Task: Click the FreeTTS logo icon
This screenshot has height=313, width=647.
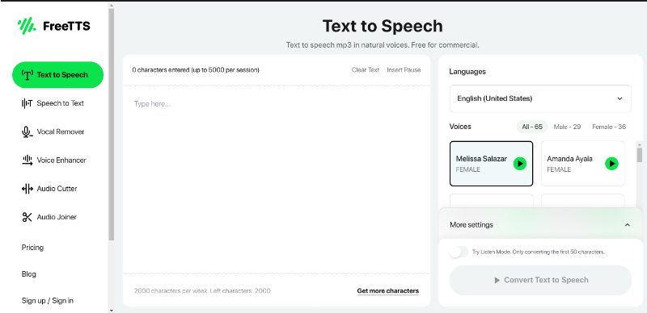Action: tap(27, 26)
